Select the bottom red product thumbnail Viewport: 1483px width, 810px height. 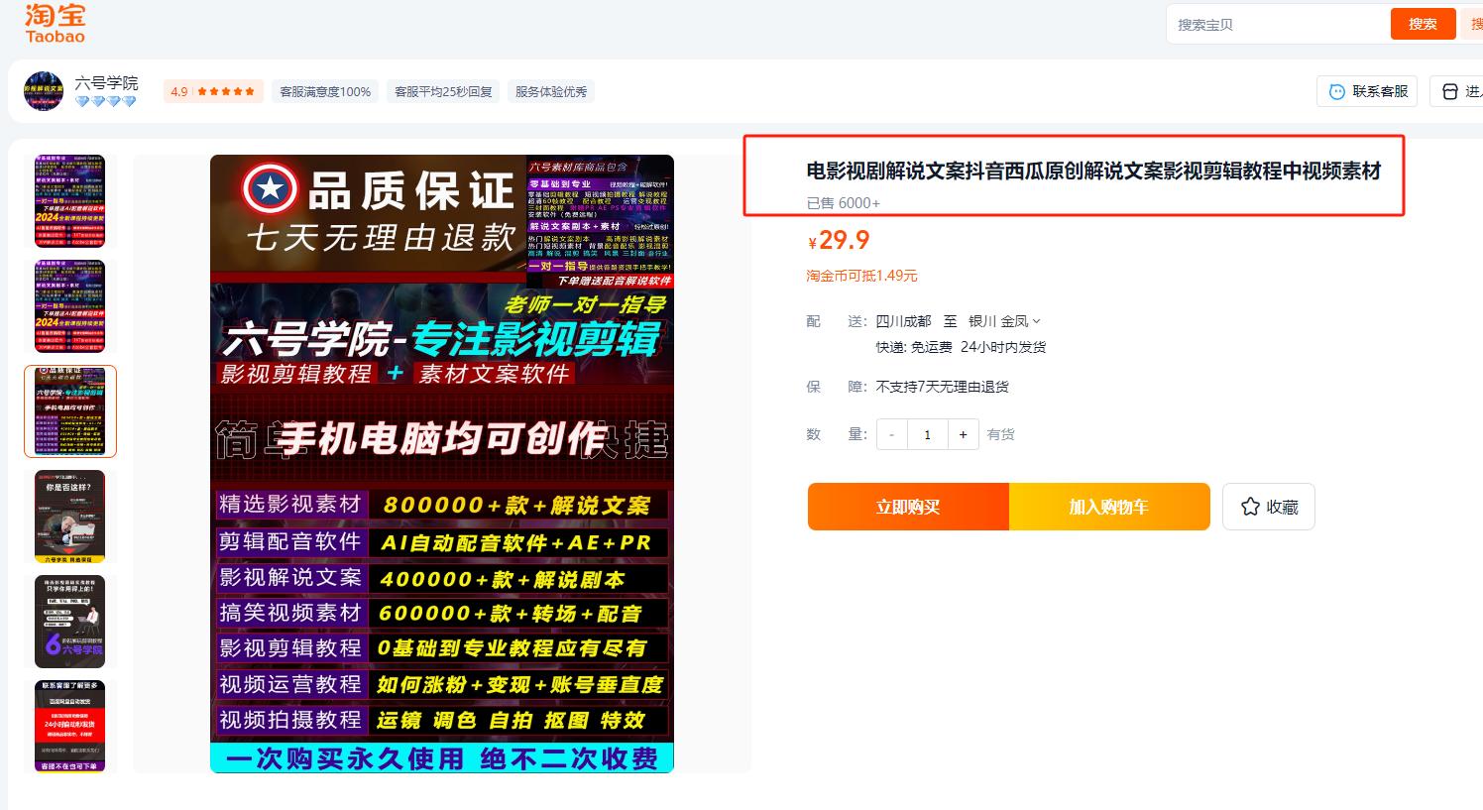(x=70, y=726)
